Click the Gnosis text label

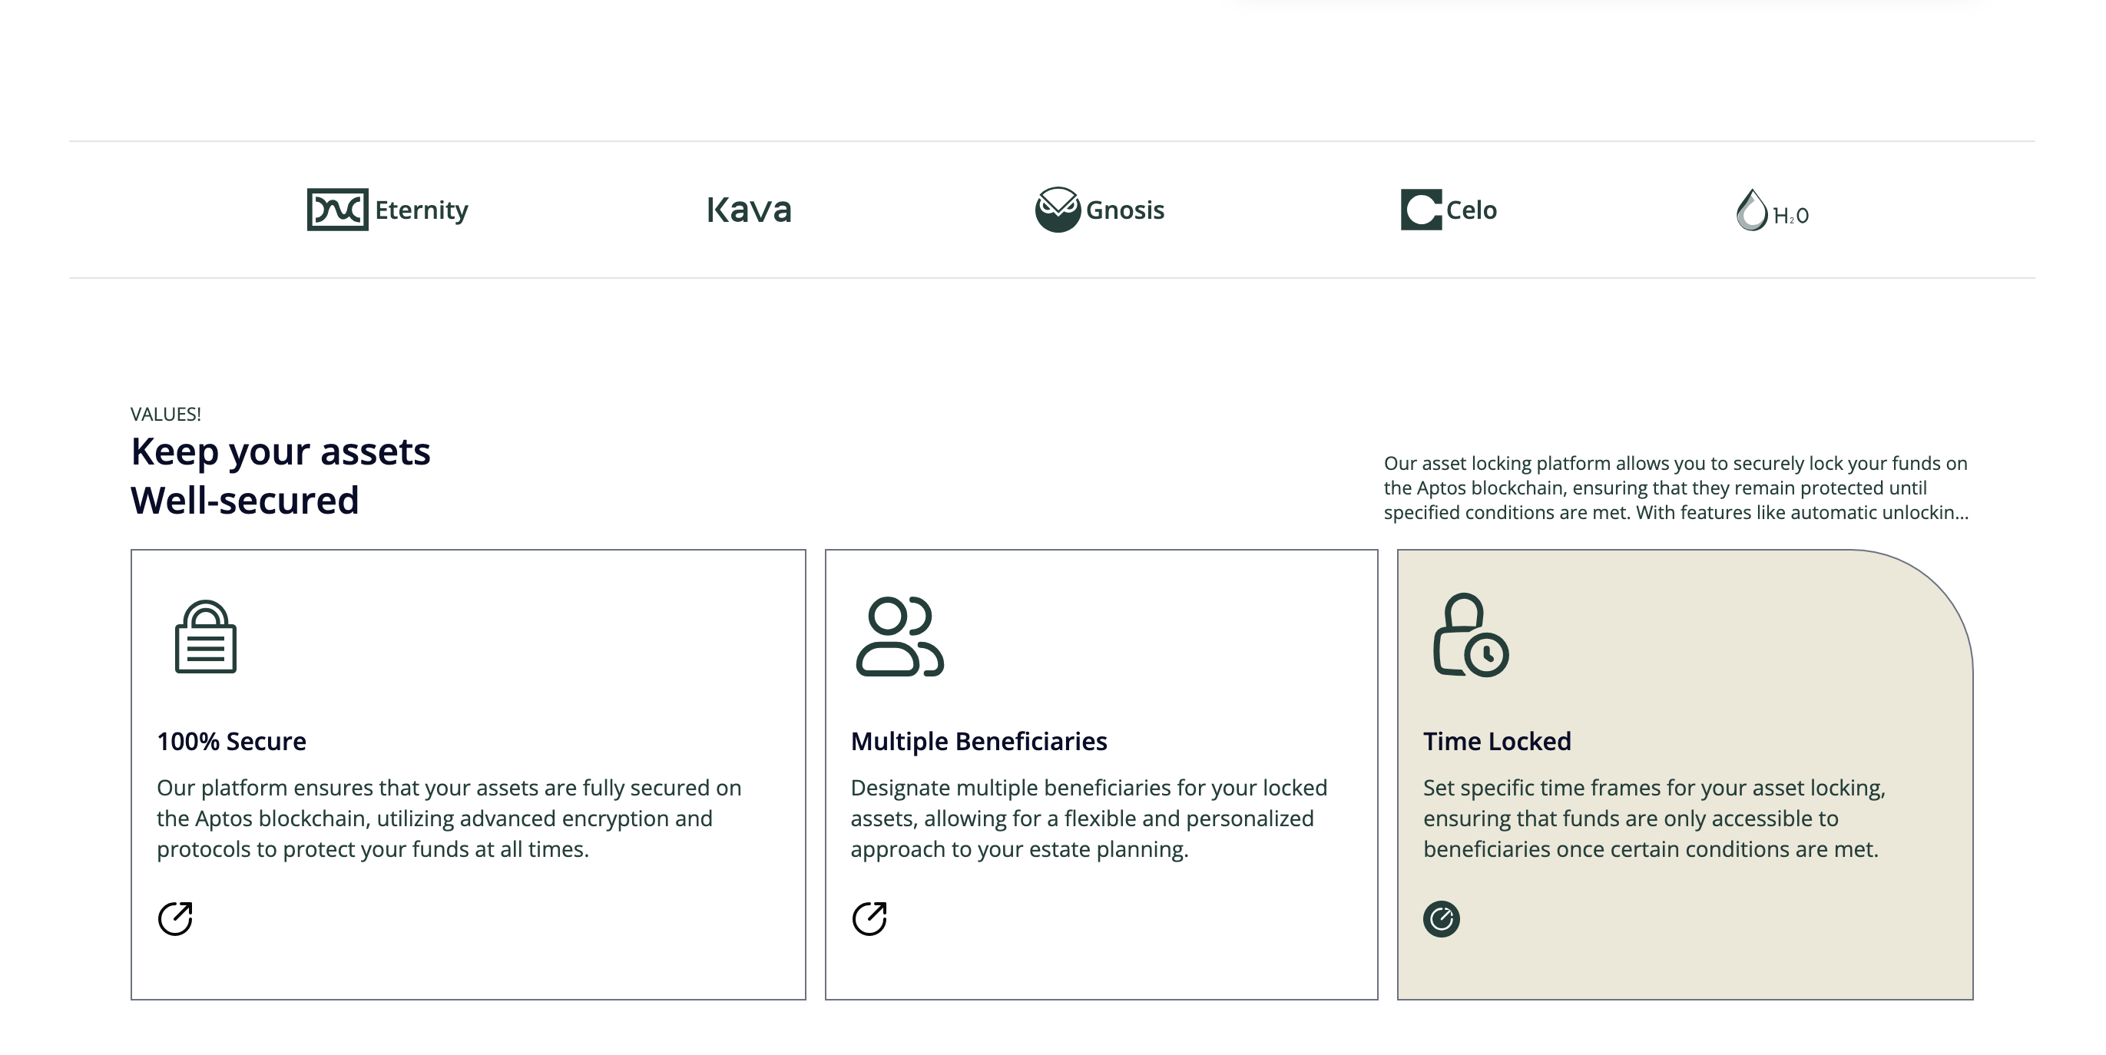tap(1125, 210)
